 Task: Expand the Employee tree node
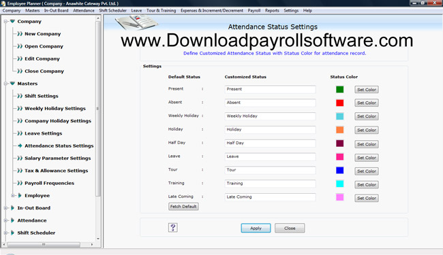13,196
